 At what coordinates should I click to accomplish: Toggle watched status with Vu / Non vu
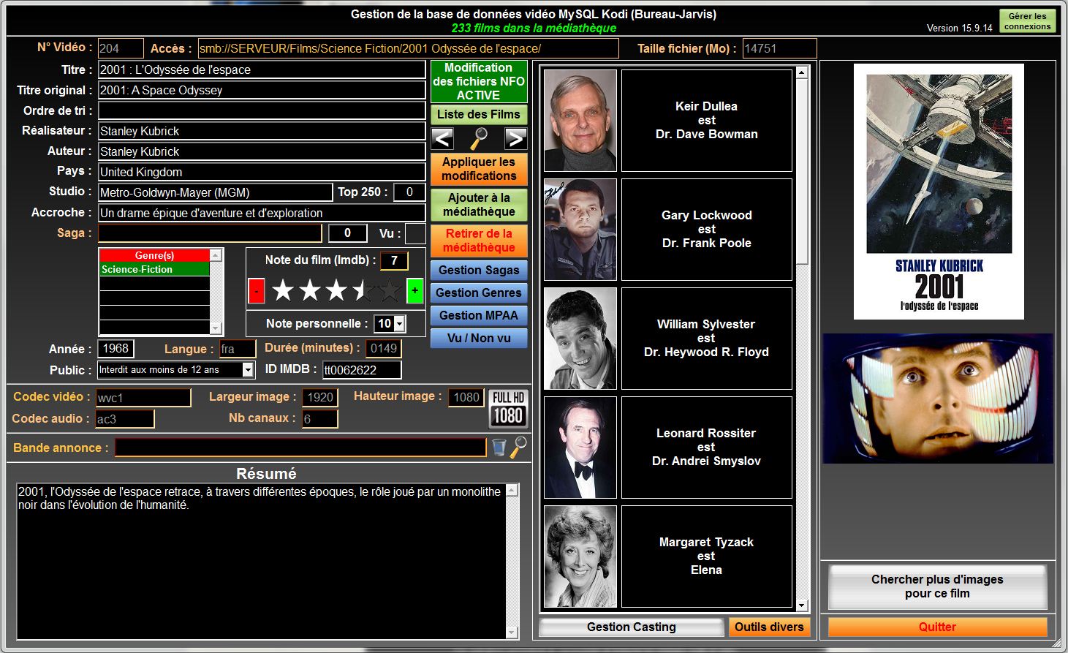pyautogui.click(x=479, y=338)
